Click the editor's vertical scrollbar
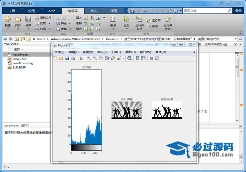Viewport: 246px width, 172px height. [237, 67]
